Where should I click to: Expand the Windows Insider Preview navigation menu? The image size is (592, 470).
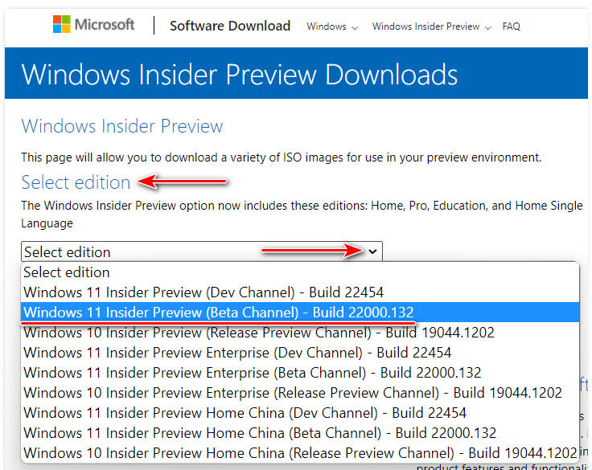coord(431,27)
